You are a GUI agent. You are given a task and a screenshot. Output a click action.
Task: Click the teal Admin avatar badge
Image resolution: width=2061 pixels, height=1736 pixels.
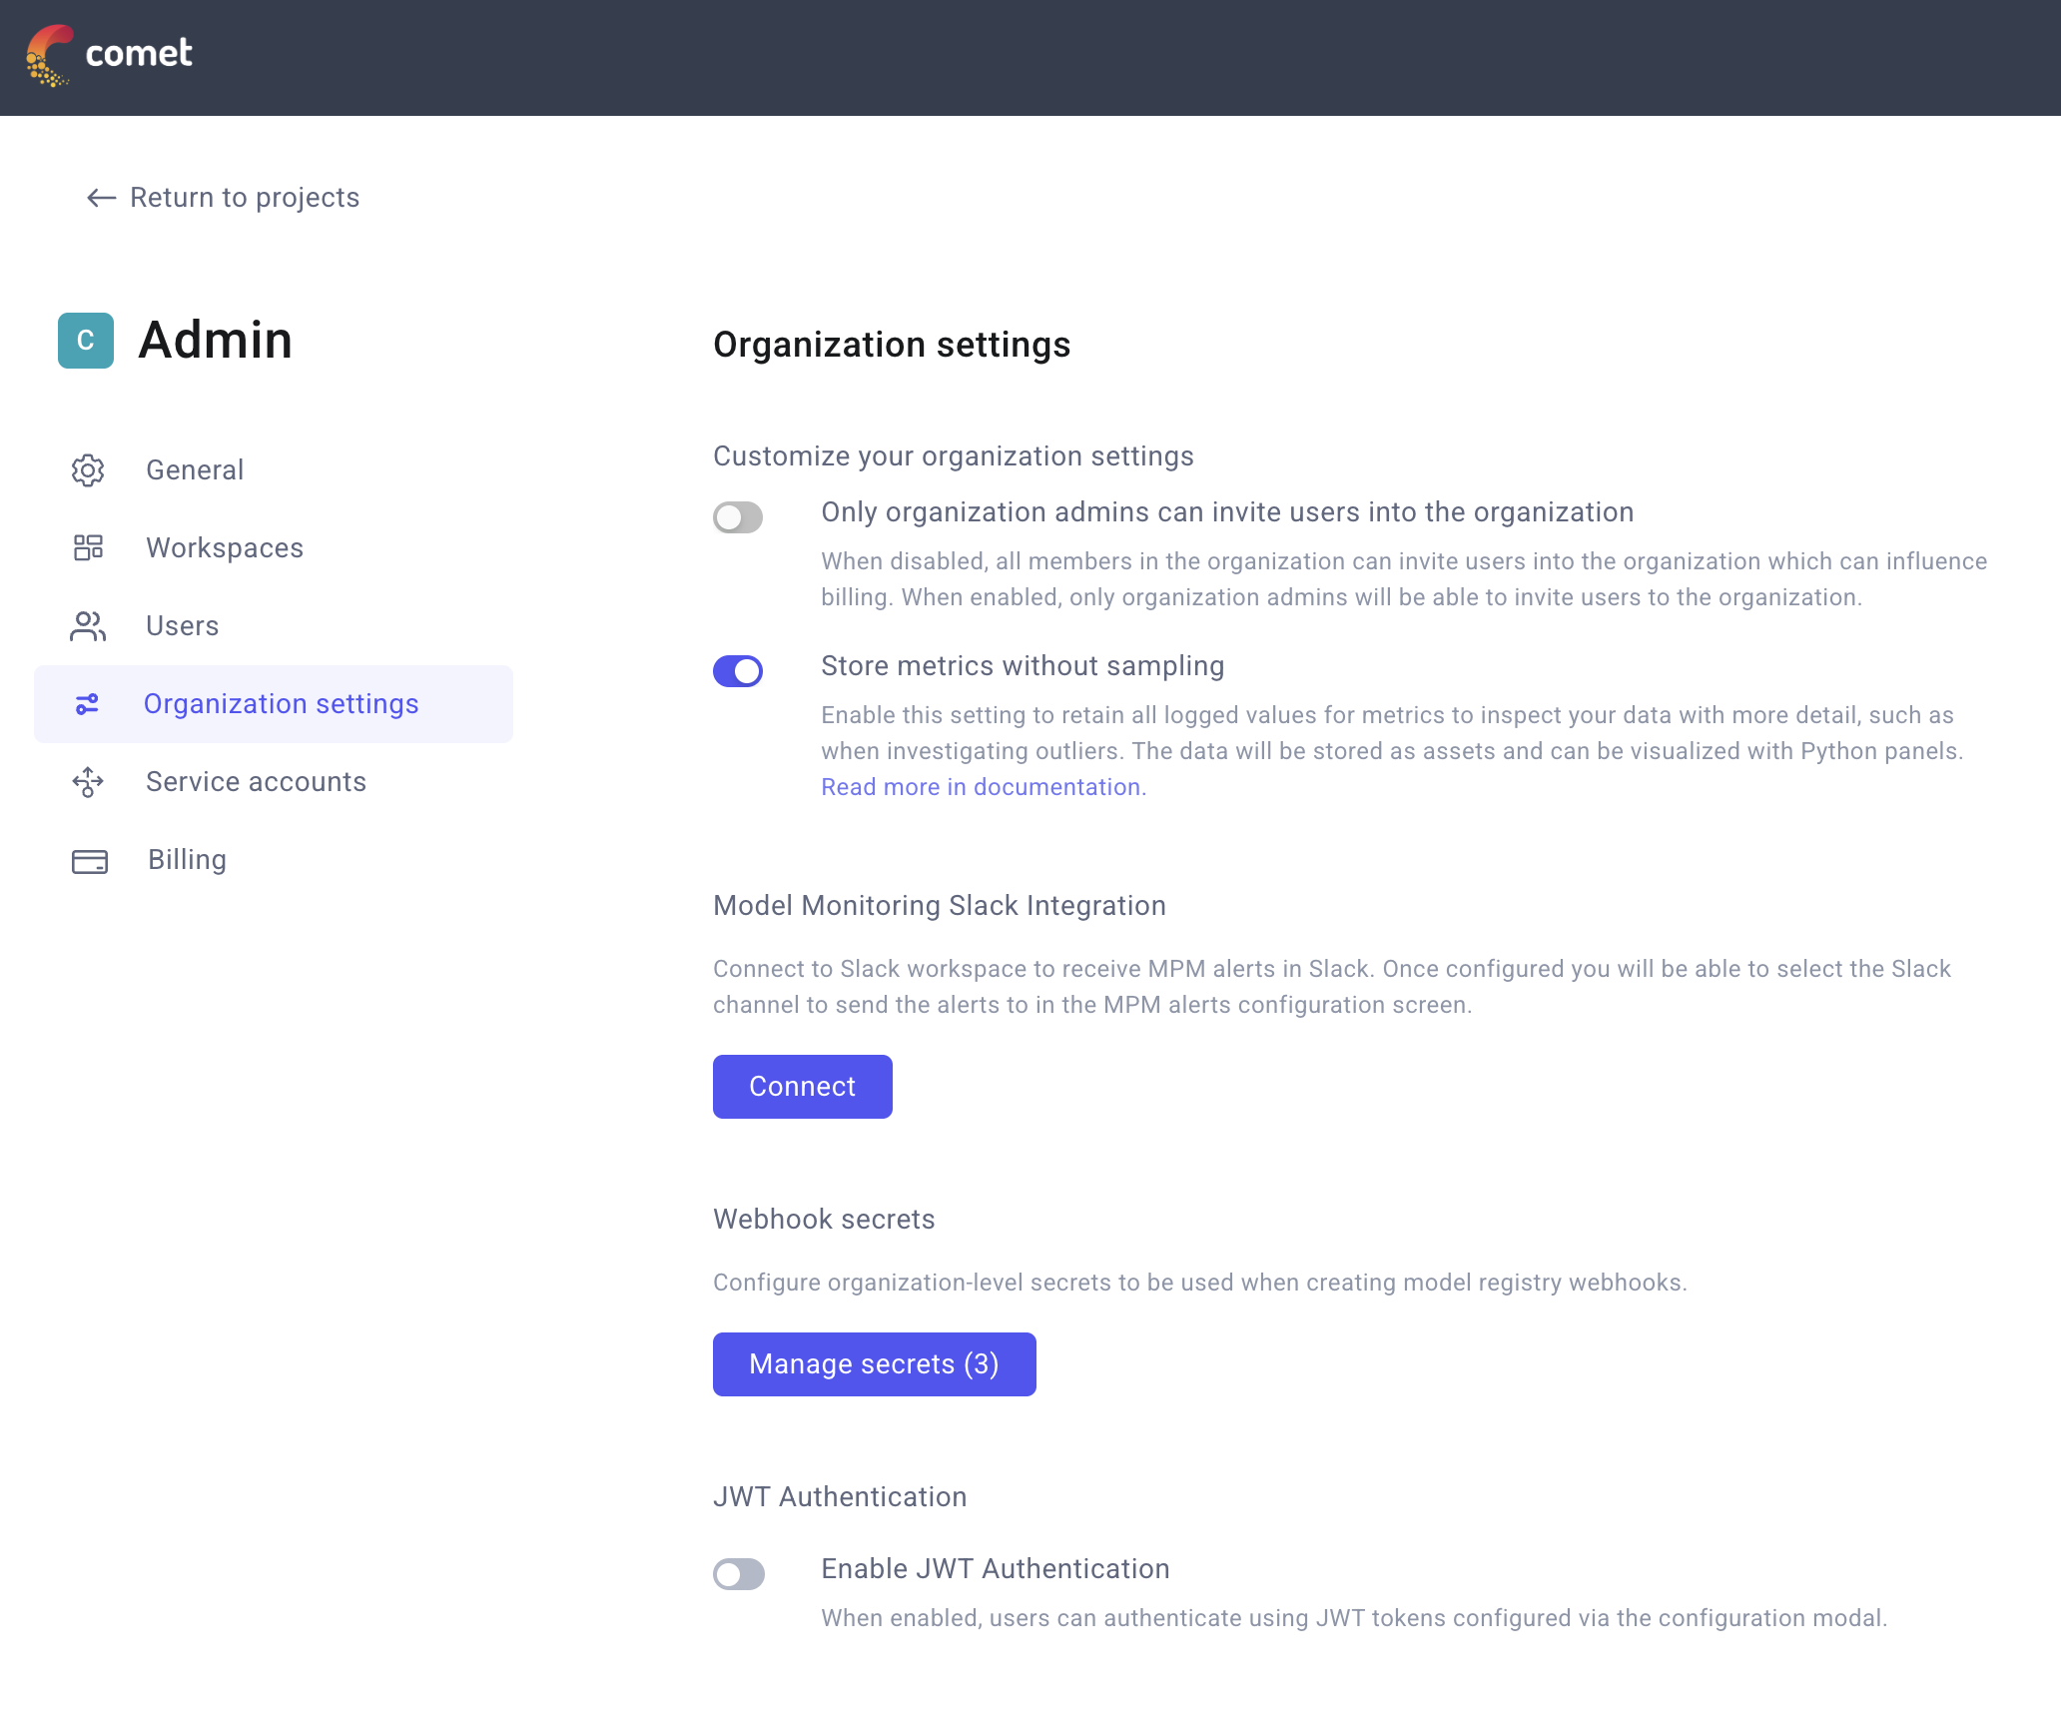(86, 340)
